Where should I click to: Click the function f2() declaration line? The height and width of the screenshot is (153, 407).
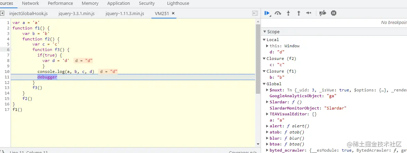point(41,39)
